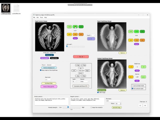Open the updateNews text file on desktop
This screenshot has width=160, height=120.
pos(16,9)
